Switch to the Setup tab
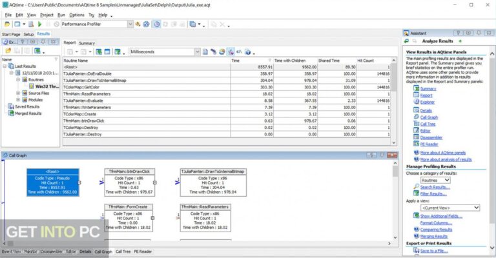The image size is (496, 258). click(x=28, y=34)
